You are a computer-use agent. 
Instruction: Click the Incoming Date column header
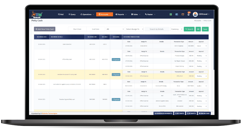pos(42,37)
